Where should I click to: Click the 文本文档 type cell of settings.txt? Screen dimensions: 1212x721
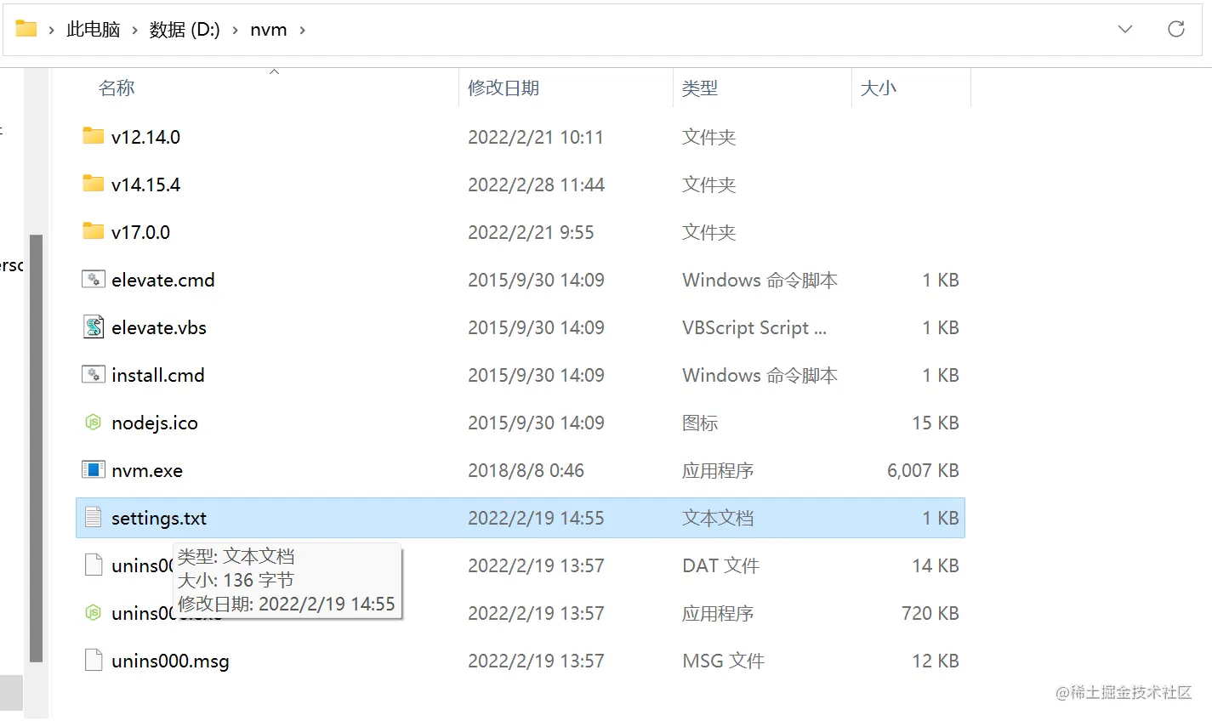click(718, 518)
